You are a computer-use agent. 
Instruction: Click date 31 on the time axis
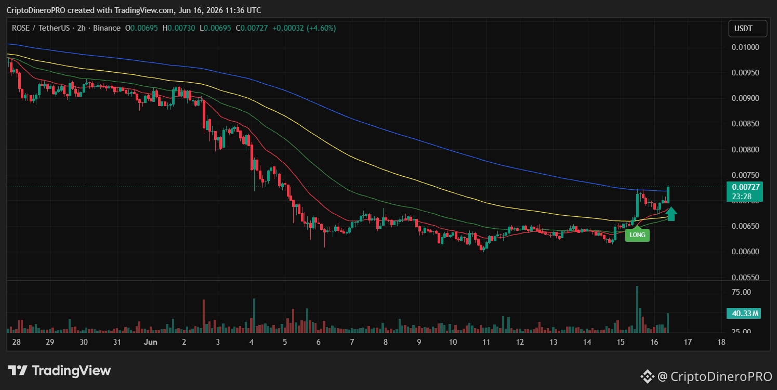pyautogui.click(x=117, y=342)
